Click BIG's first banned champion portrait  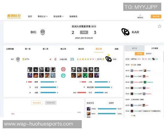click(30, 70)
